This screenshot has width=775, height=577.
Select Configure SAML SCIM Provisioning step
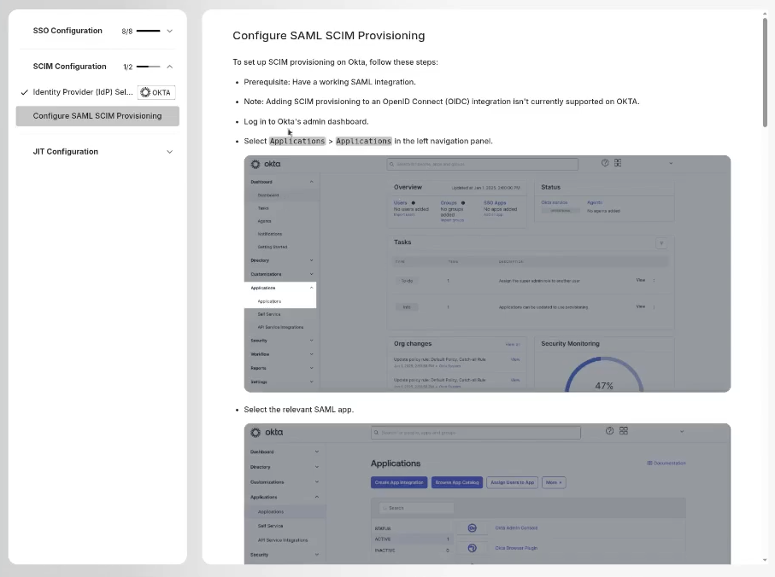pyautogui.click(x=97, y=116)
